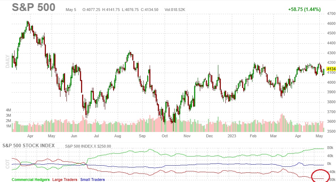Click the 2M volume scale label
The height and width of the screenshot is (182, 336).
pos(9,121)
